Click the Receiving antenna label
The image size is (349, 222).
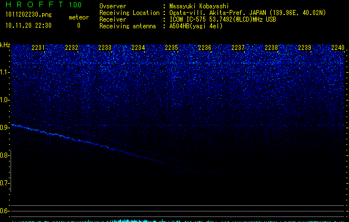click(128, 26)
